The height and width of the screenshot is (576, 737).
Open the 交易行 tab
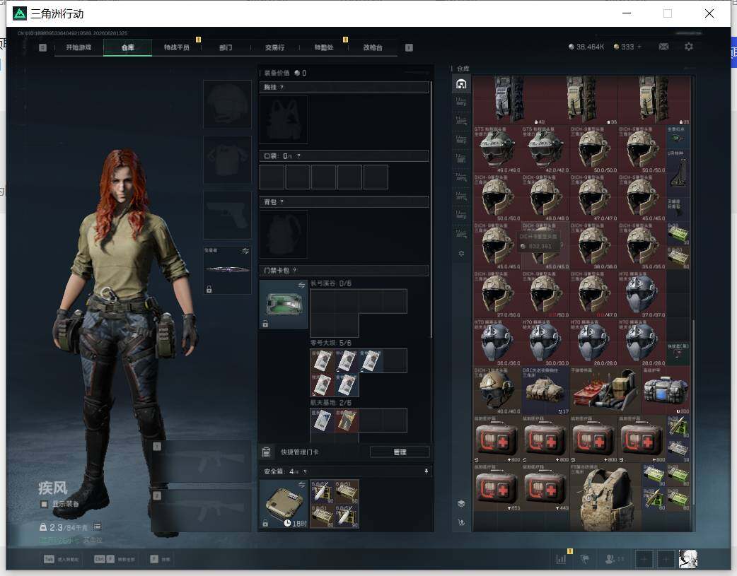(x=274, y=47)
